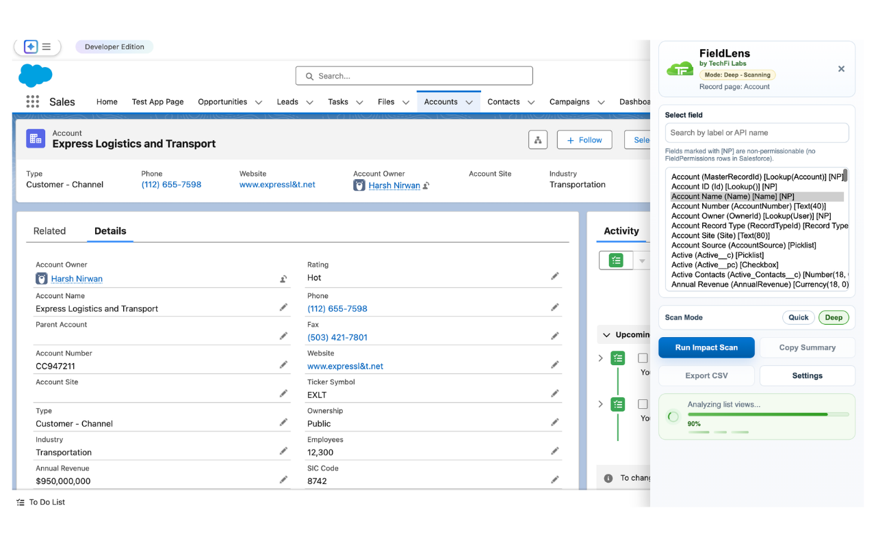Expand the first upcoming task row
This screenshot has height=547, width=876.
click(601, 358)
